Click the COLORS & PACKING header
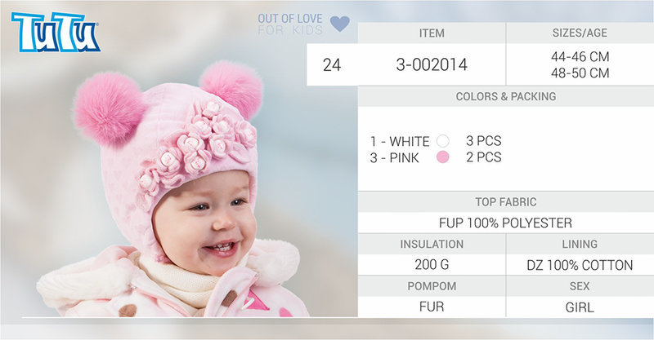The image size is (654, 340). click(x=506, y=96)
